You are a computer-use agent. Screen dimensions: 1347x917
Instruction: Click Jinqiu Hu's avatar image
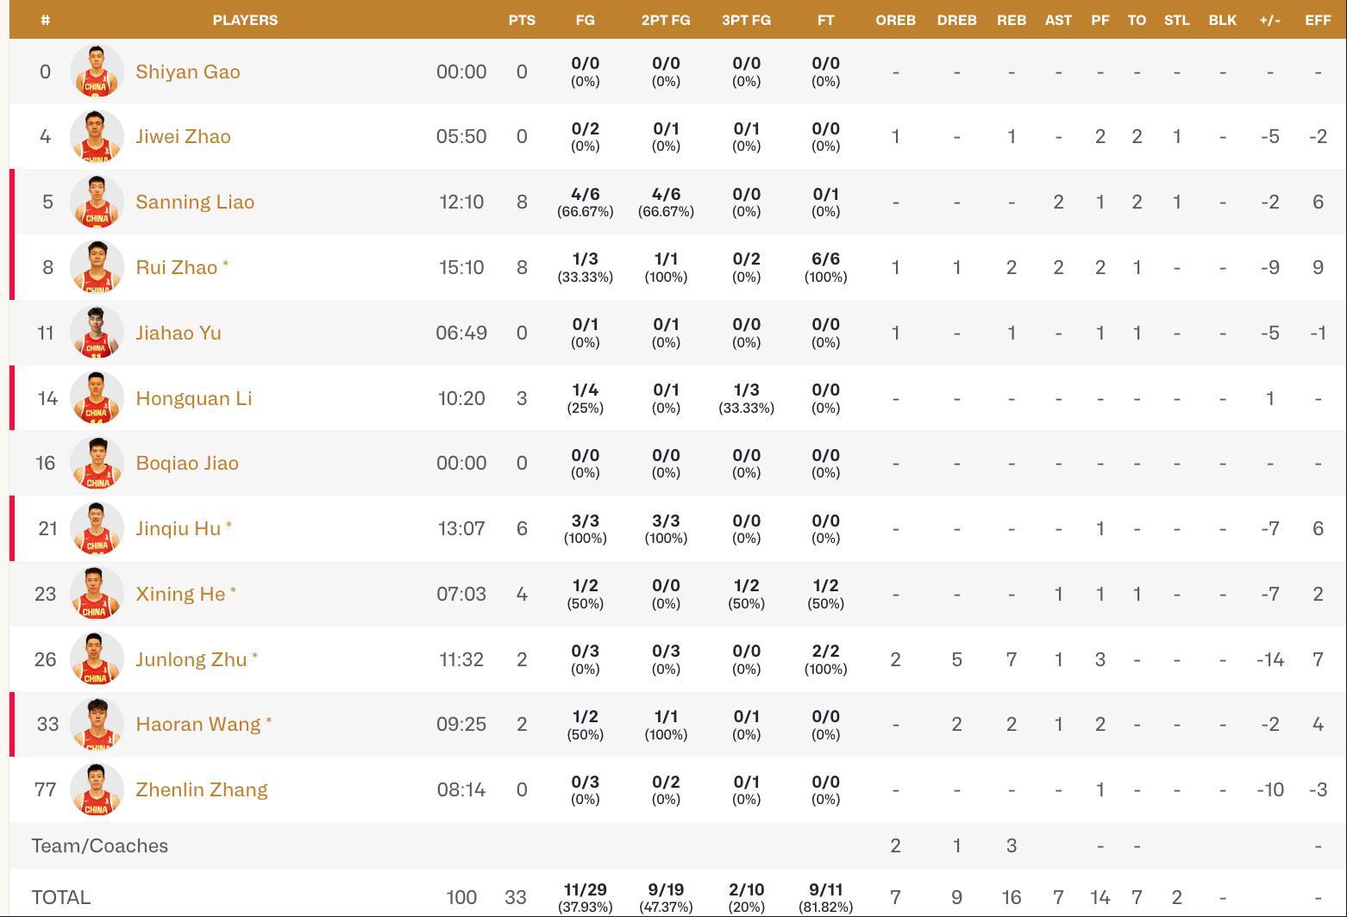(x=97, y=528)
